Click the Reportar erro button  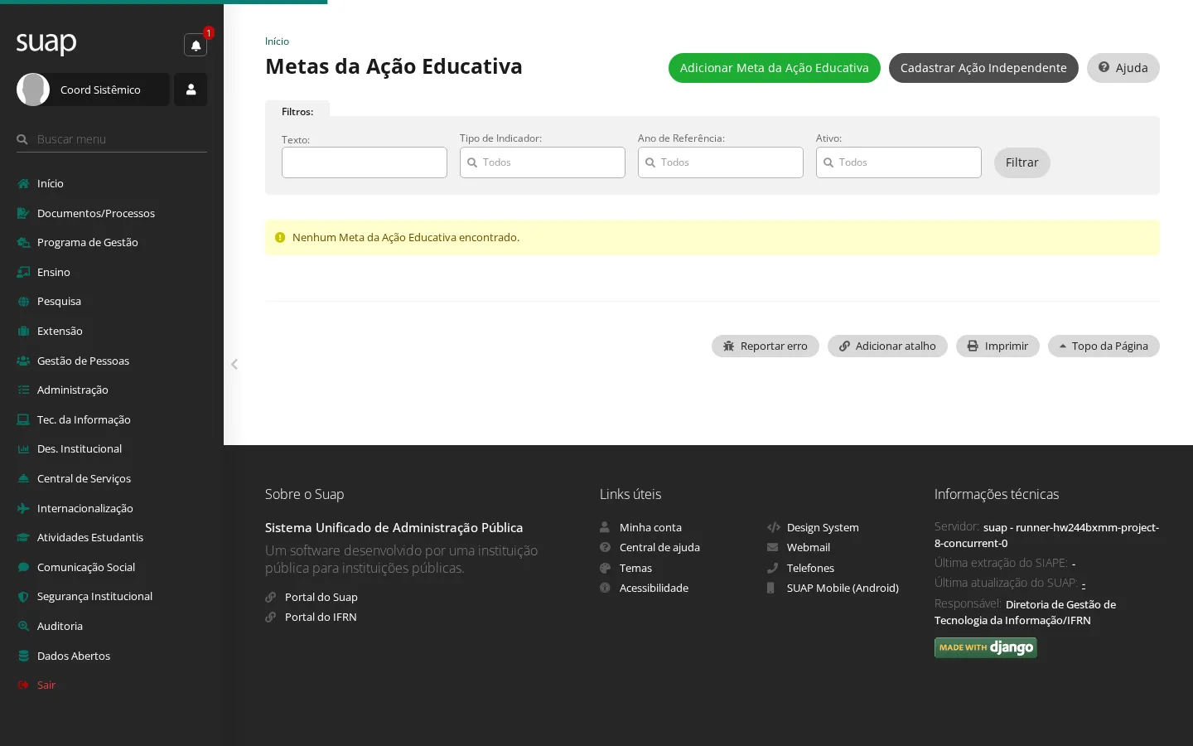(x=766, y=346)
